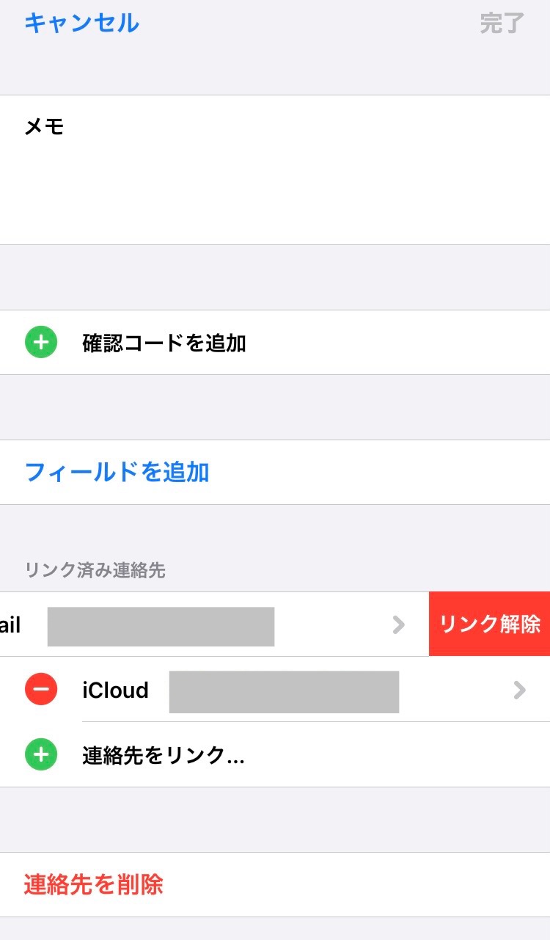Select the iCloud linked contact label

[115, 691]
